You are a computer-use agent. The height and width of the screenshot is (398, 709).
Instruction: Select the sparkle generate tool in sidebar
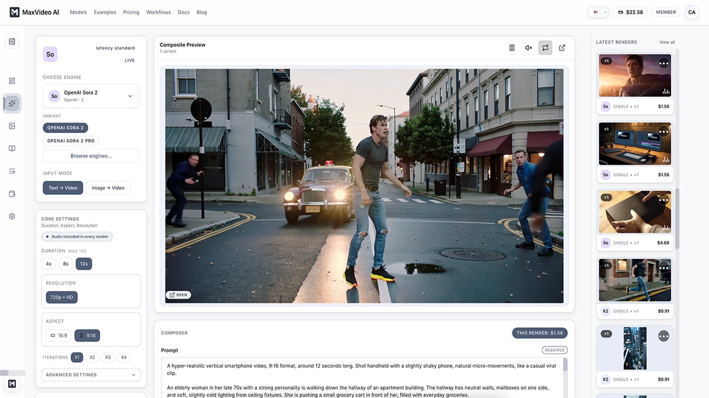(11, 103)
